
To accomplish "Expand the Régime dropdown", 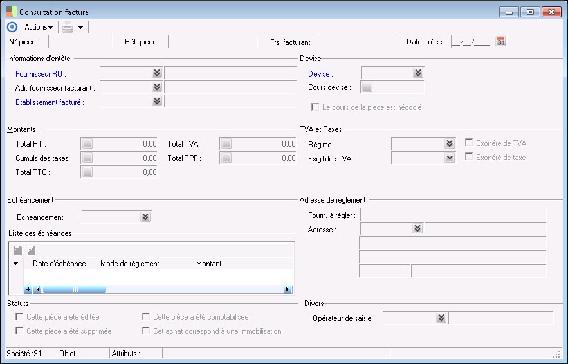I will [x=450, y=144].
